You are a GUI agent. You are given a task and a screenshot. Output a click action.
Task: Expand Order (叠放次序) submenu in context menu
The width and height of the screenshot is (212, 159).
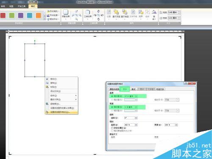pos(61,100)
